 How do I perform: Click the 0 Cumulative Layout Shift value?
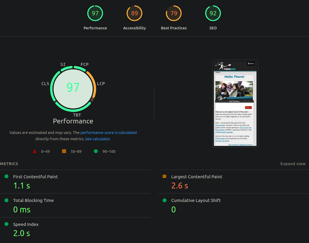(x=173, y=209)
